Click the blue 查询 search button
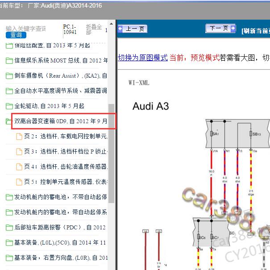This screenshot has width=270, height=270. coord(16,35)
